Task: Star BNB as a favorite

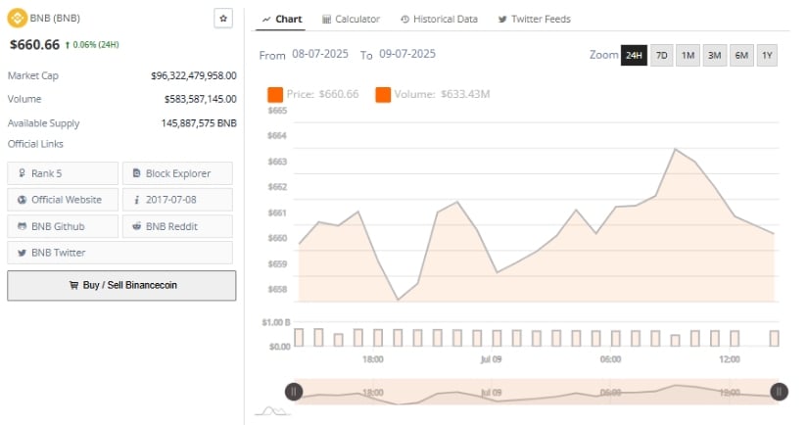Action: click(223, 18)
